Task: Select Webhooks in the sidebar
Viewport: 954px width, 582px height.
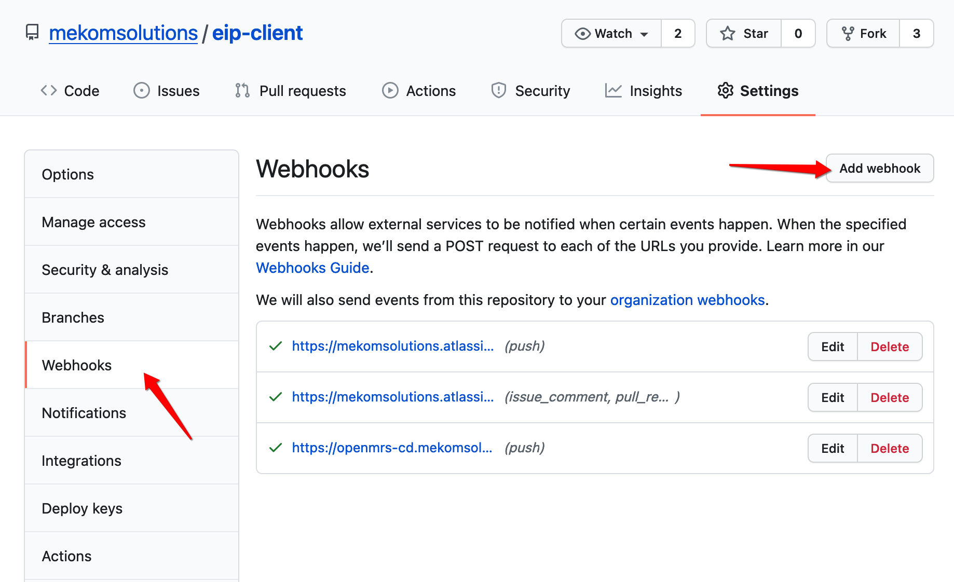Action: (132, 365)
